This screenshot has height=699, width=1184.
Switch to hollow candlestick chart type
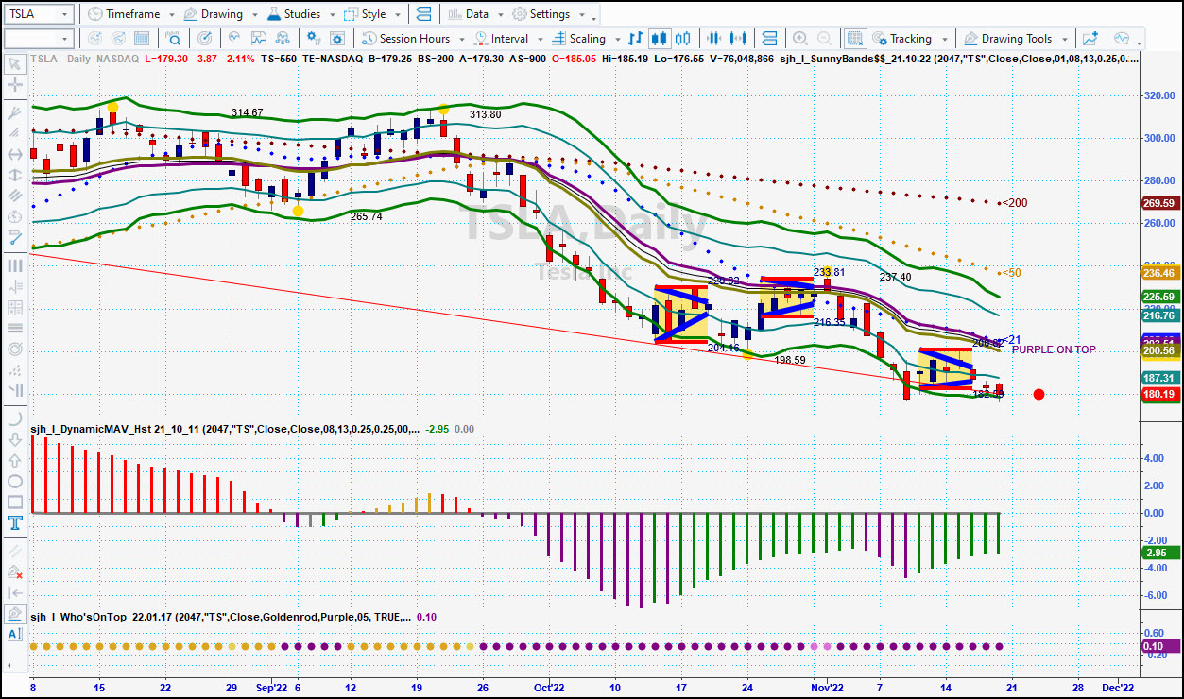682,39
